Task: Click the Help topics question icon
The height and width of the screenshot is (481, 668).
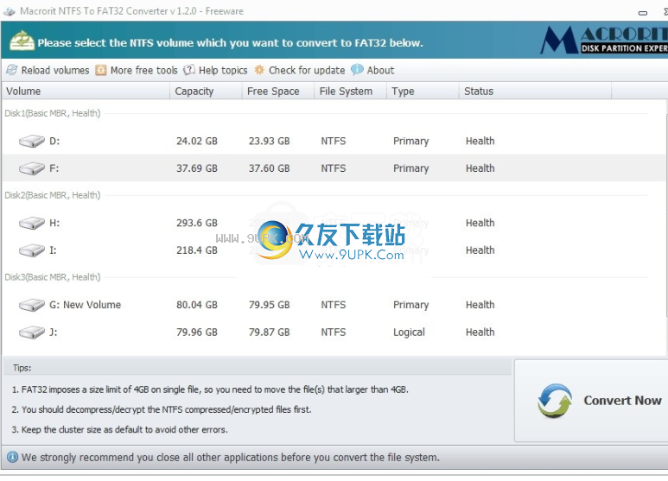Action: [188, 70]
